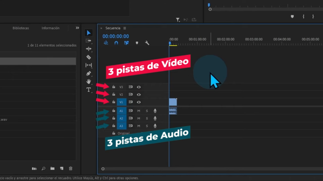
Task: Mute track A3
Action: click(139, 126)
